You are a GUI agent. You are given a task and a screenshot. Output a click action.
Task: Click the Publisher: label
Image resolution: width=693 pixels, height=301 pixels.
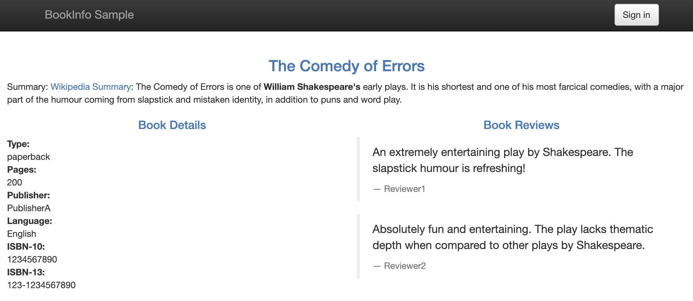click(x=29, y=195)
